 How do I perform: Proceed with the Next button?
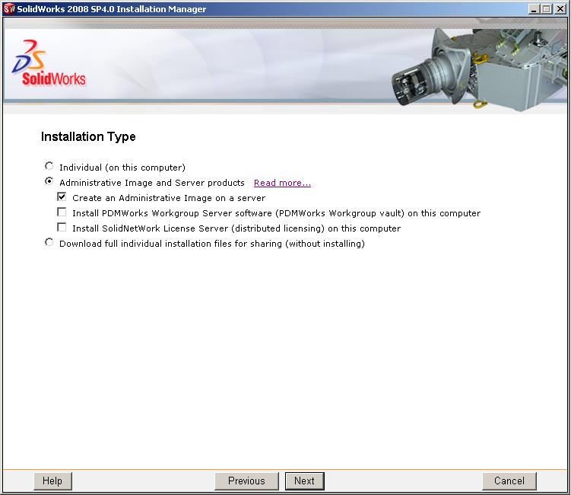click(304, 481)
